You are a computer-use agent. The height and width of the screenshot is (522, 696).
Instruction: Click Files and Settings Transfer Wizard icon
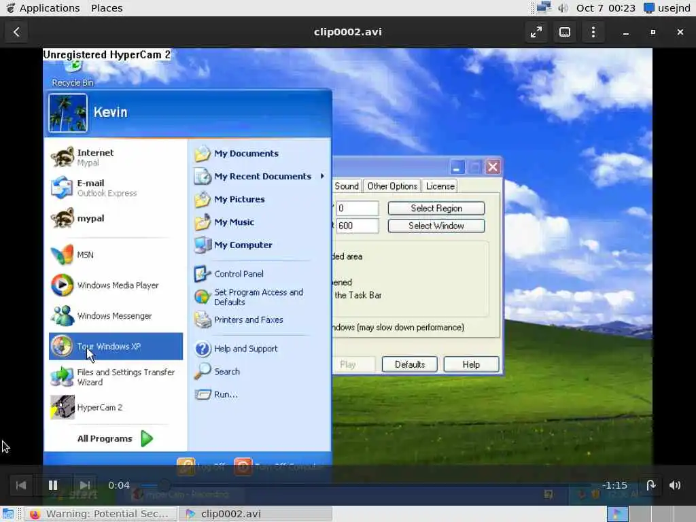(62, 377)
